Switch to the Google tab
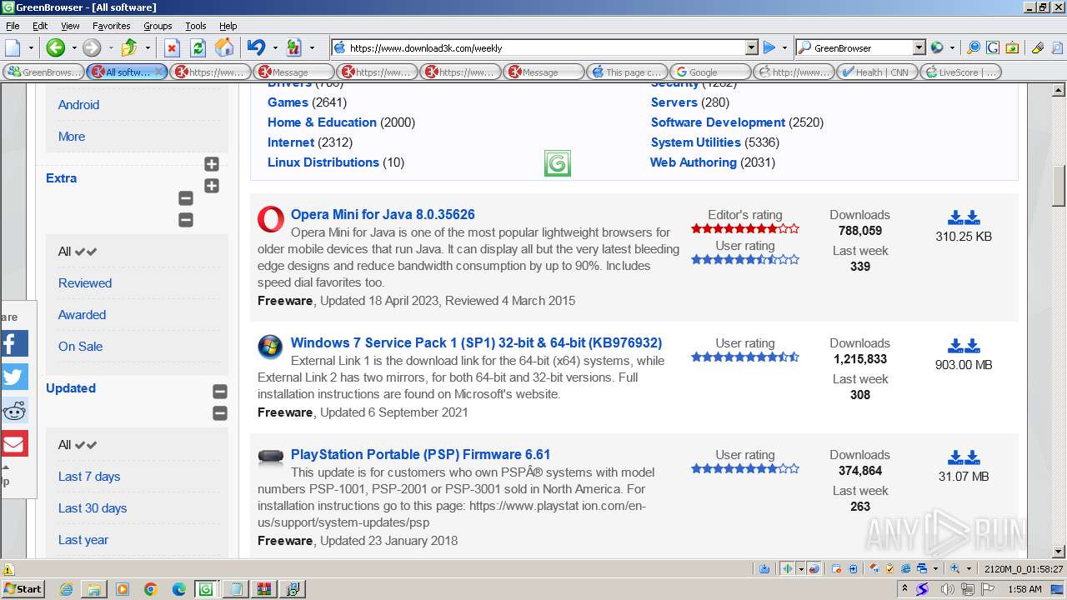 click(710, 72)
